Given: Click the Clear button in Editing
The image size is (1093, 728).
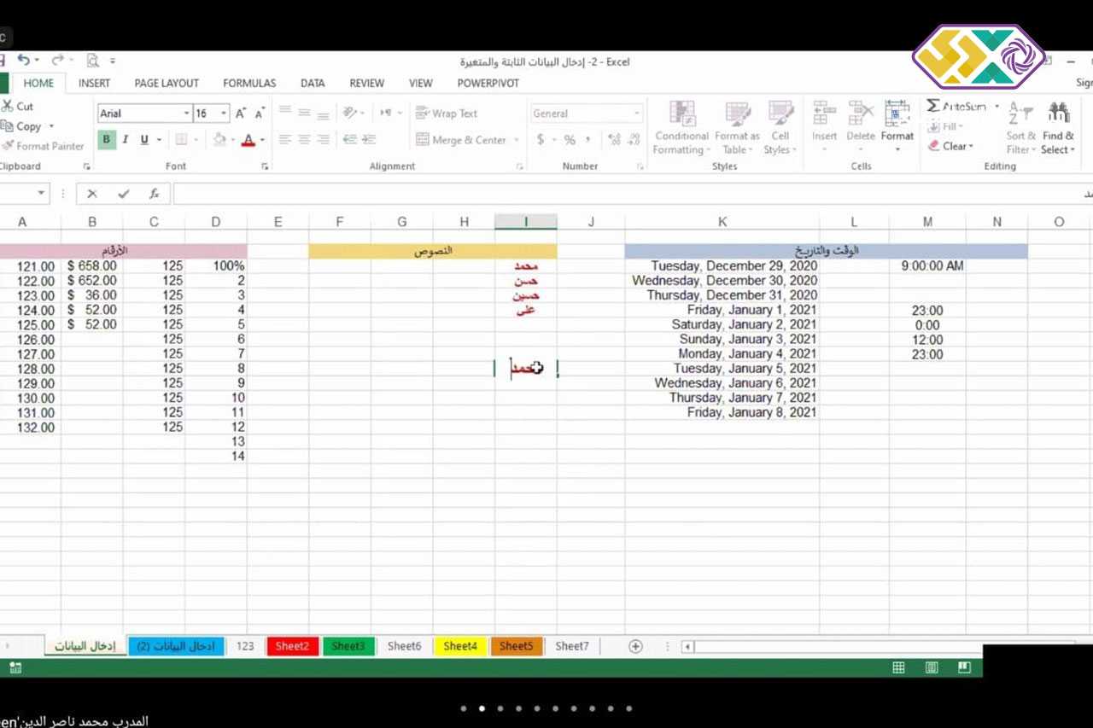Looking at the screenshot, I should tap(950, 146).
